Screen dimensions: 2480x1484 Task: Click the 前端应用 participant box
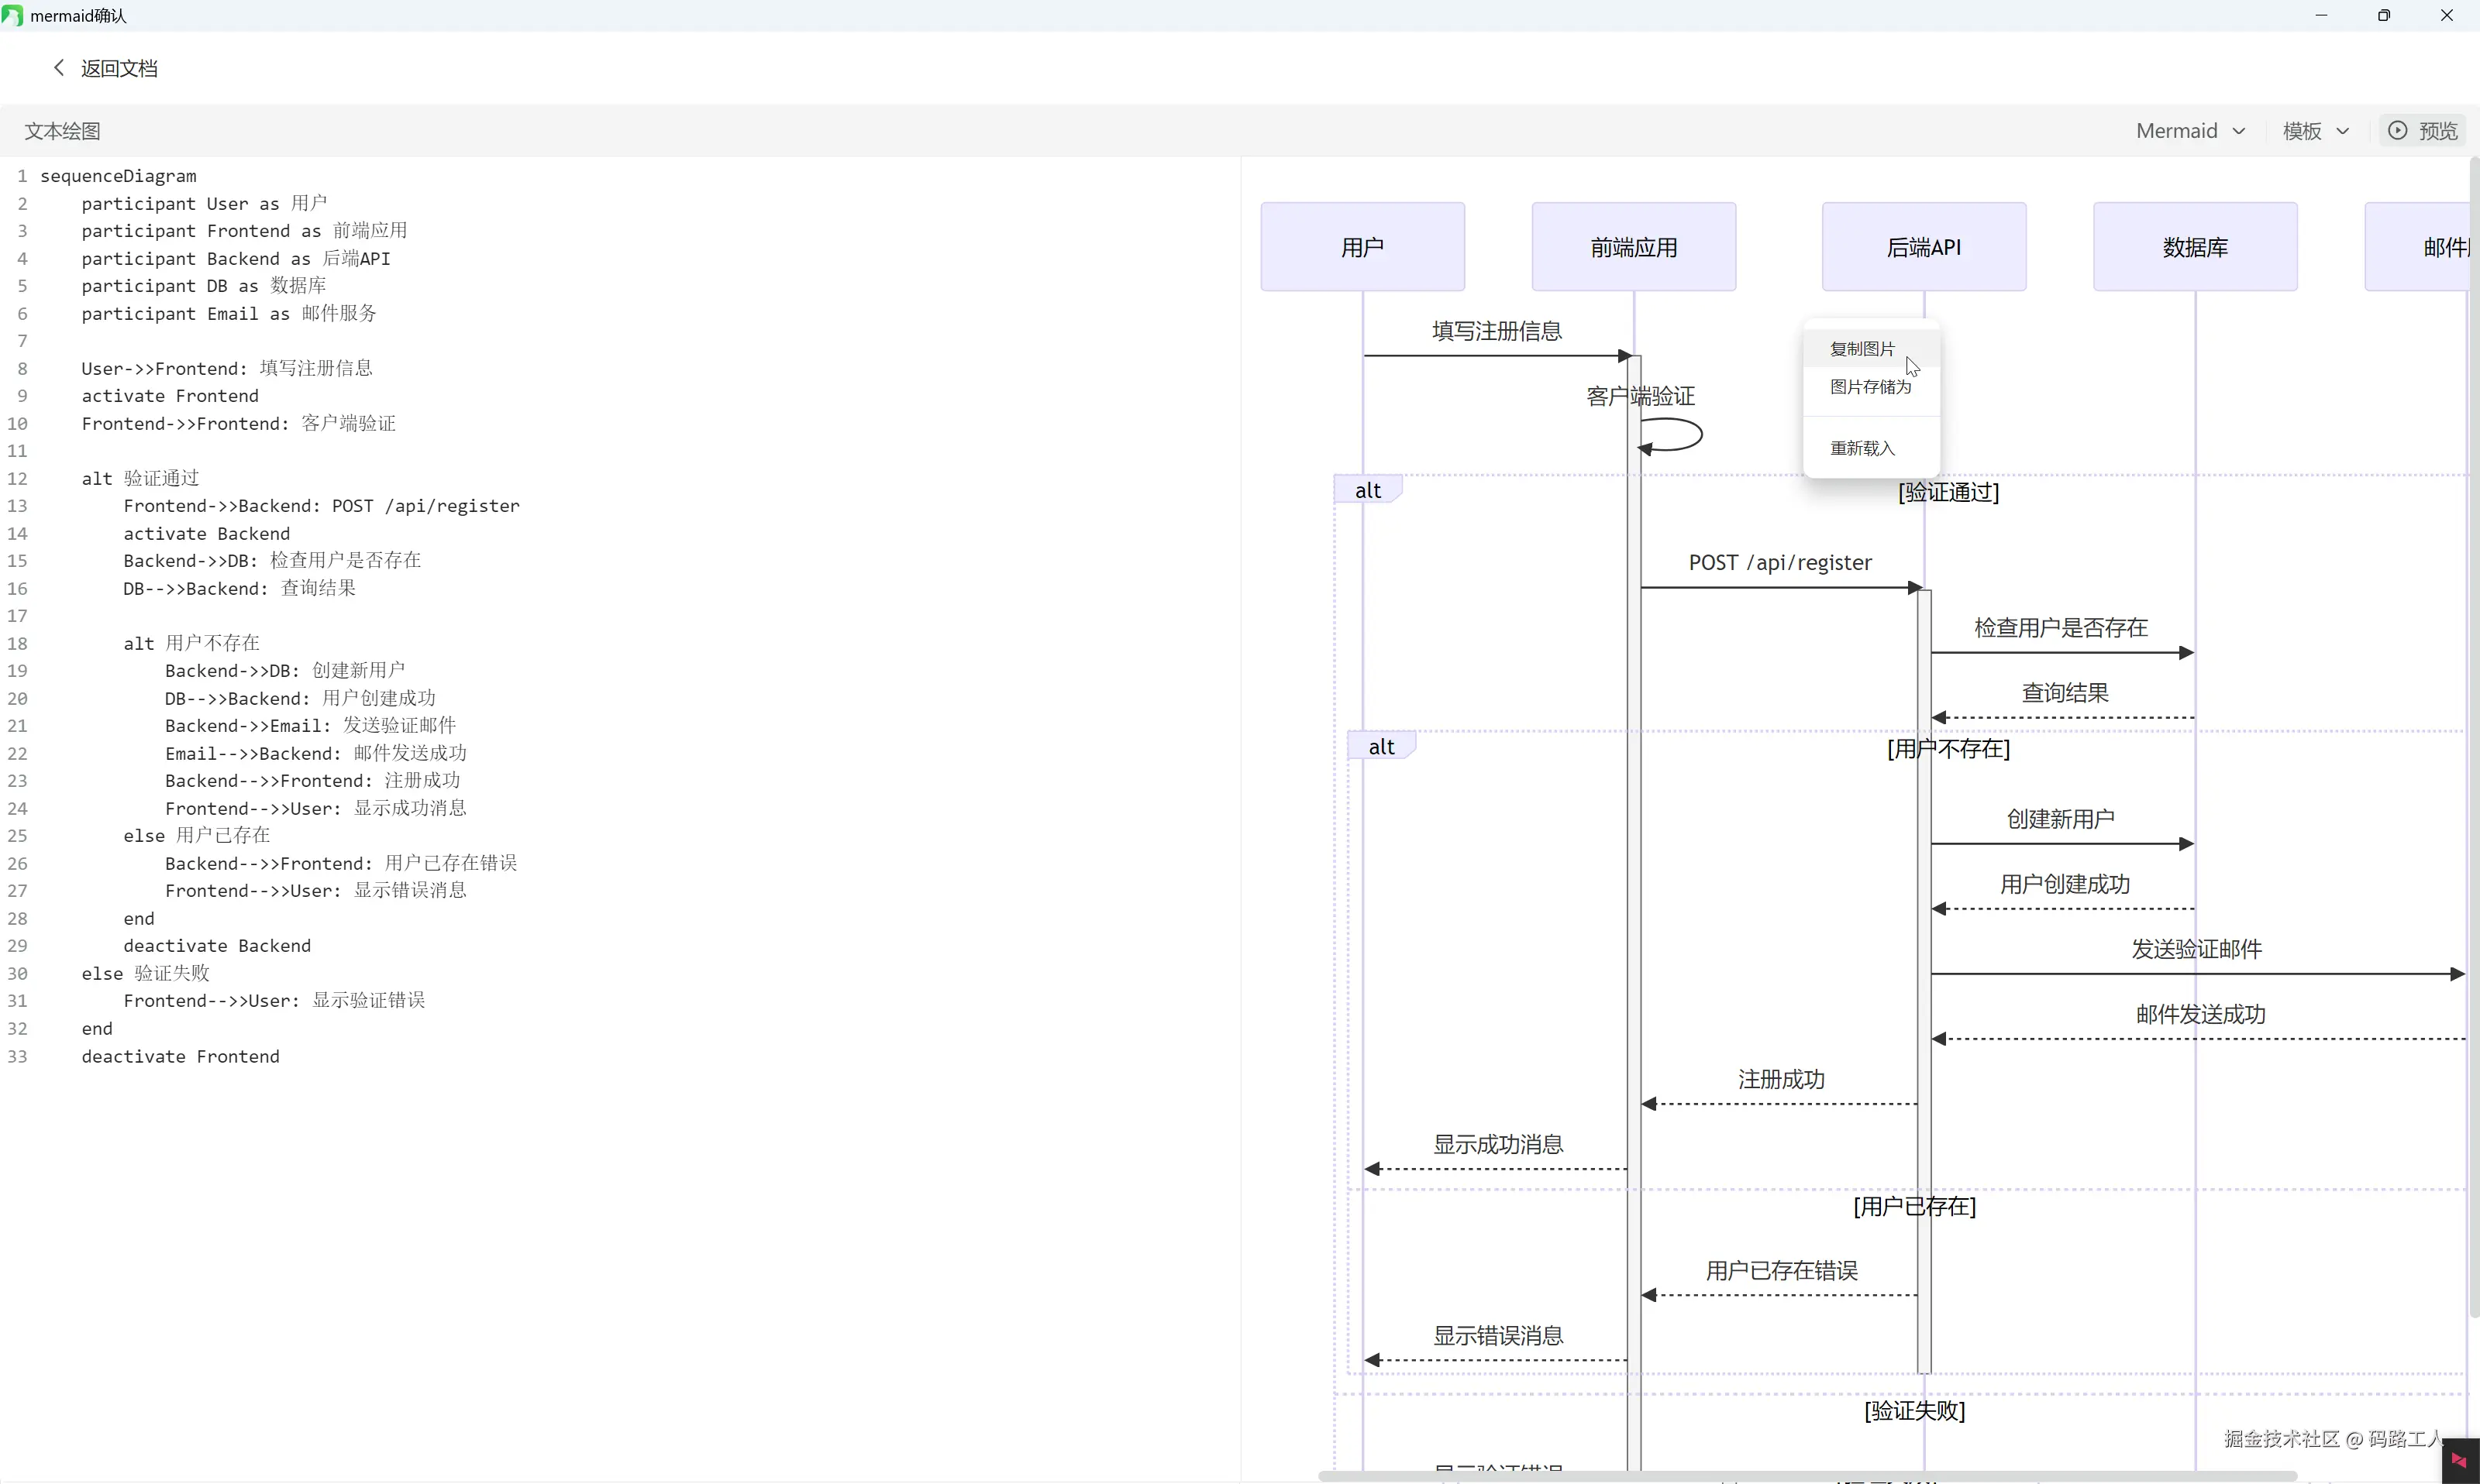pyautogui.click(x=1633, y=247)
